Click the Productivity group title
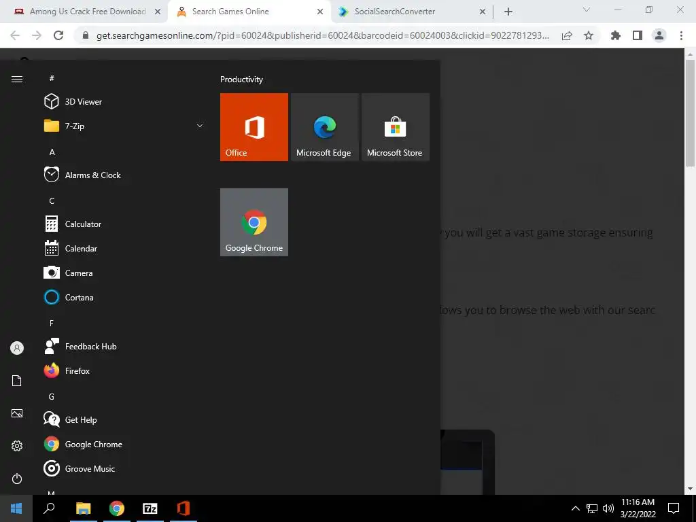Viewport: 696px width, 522px height. point(241,80)
